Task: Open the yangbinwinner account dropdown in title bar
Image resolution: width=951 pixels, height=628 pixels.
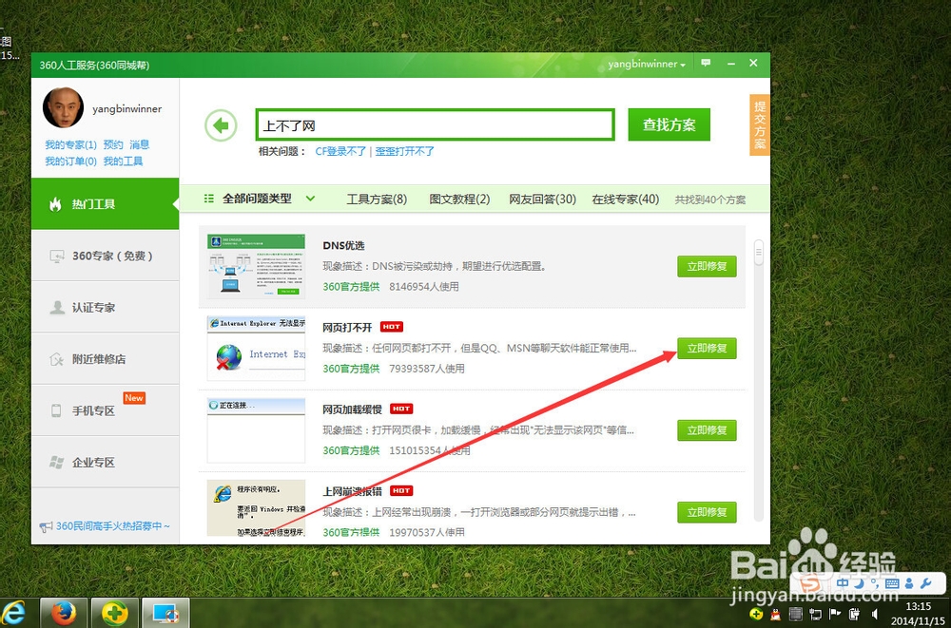Action: click(647, 64)
